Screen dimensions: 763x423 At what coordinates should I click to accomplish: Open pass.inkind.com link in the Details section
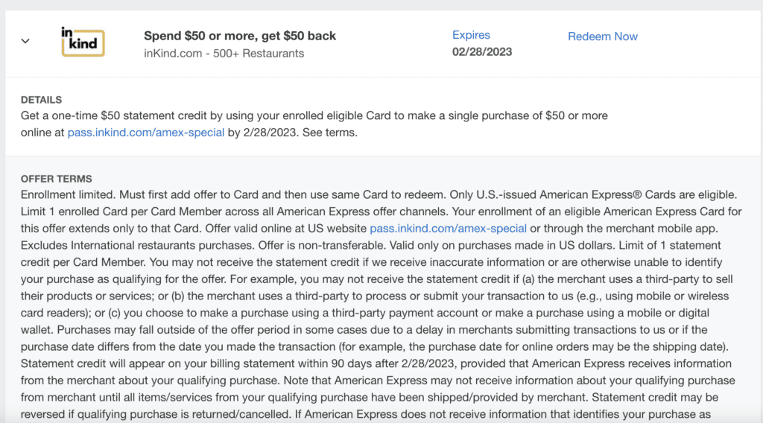[146, 133]
